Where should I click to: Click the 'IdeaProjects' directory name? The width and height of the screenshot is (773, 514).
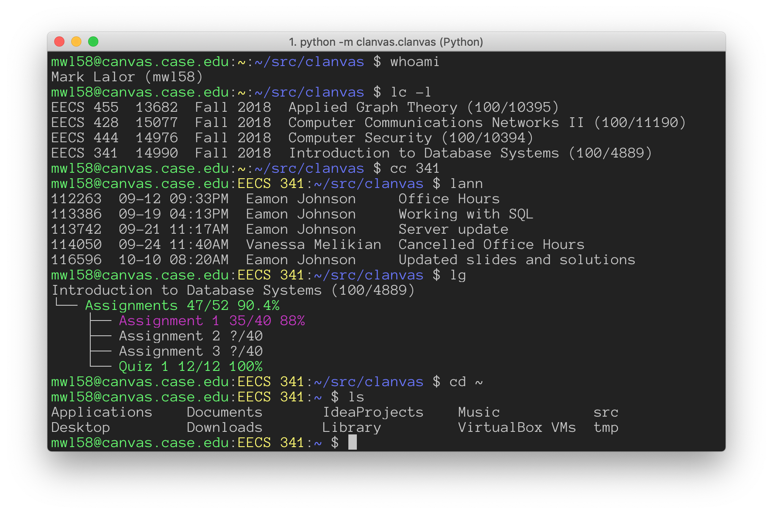(x=373, y=412)
